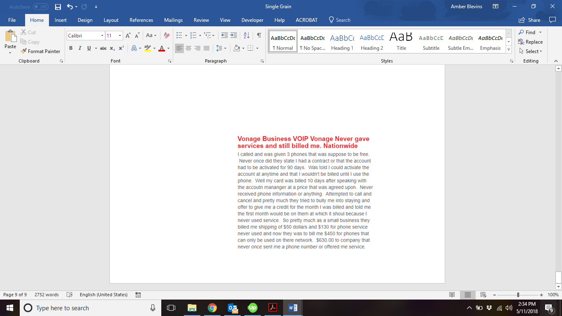The width and height of the screenshot is (562, 316).
Task: Center align the paragraph
Action: (188, 48)
